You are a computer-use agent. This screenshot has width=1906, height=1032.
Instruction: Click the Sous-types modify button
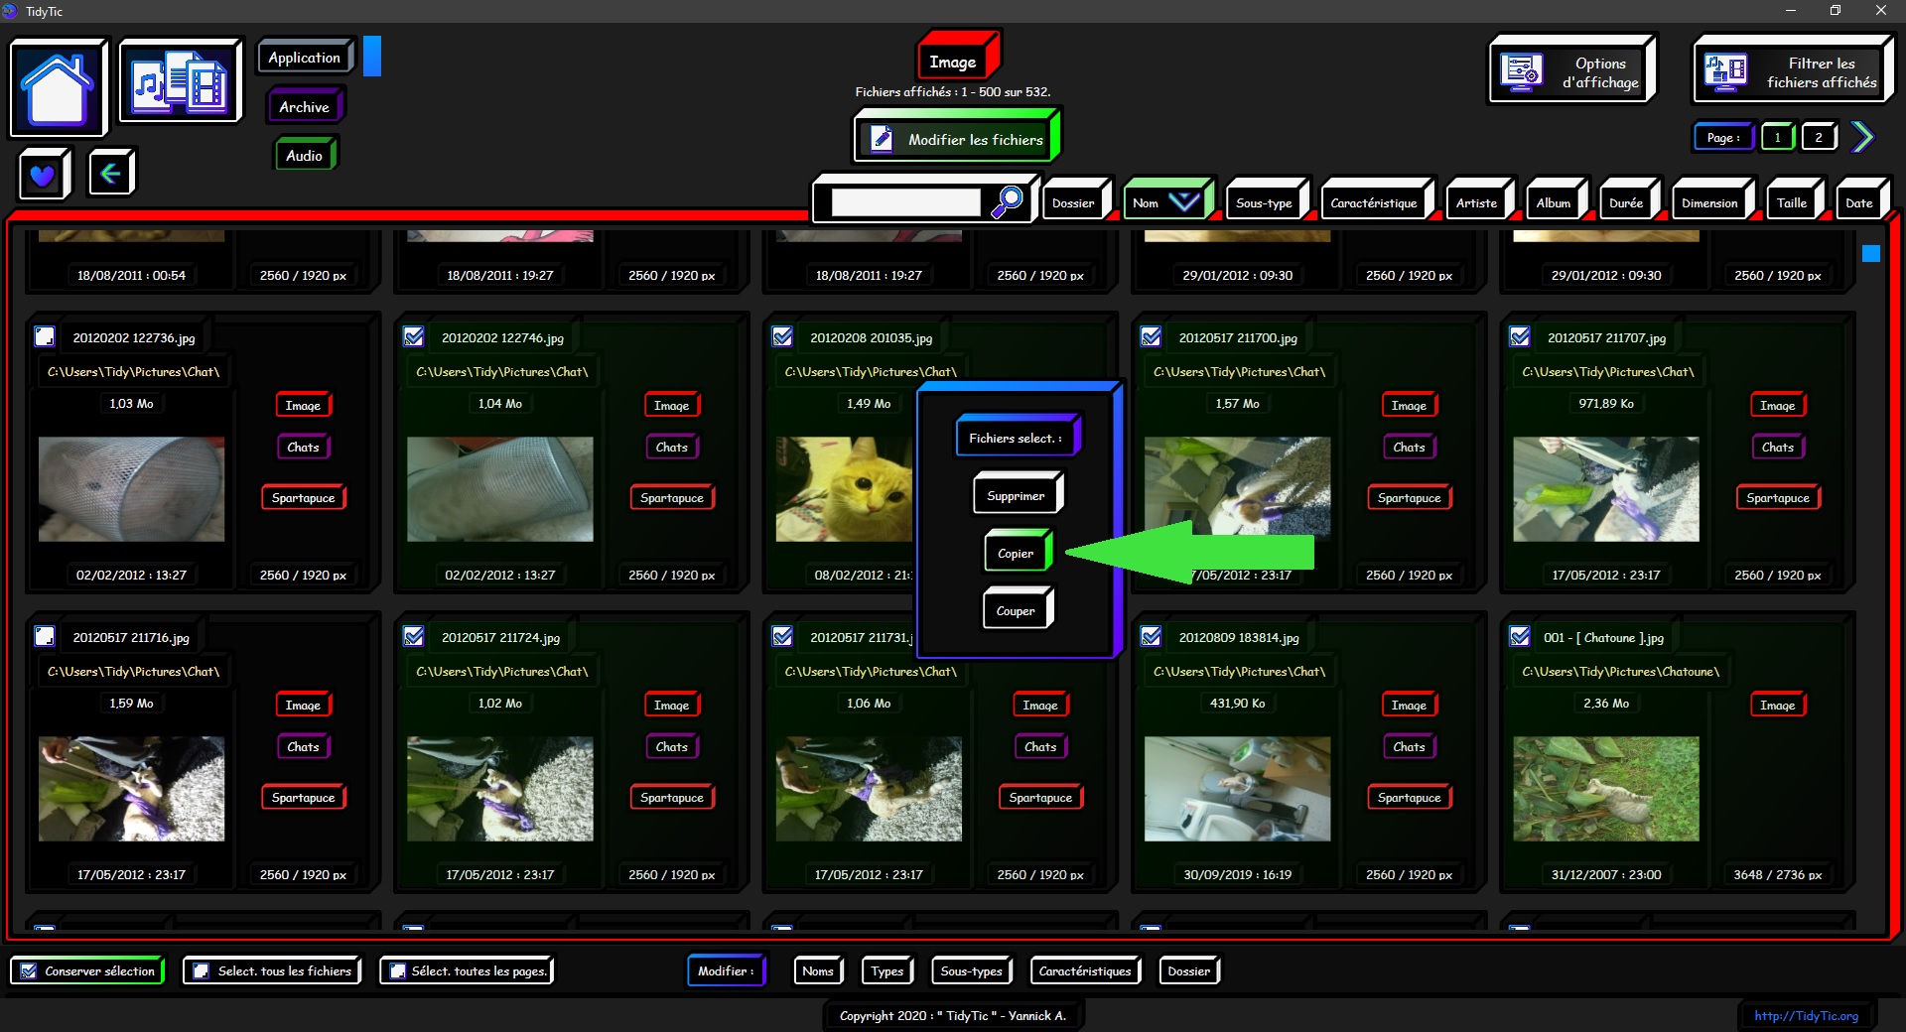point(972,970)
